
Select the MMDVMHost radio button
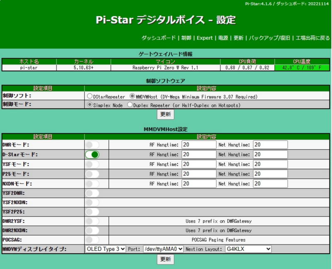(x=132, y=96)
